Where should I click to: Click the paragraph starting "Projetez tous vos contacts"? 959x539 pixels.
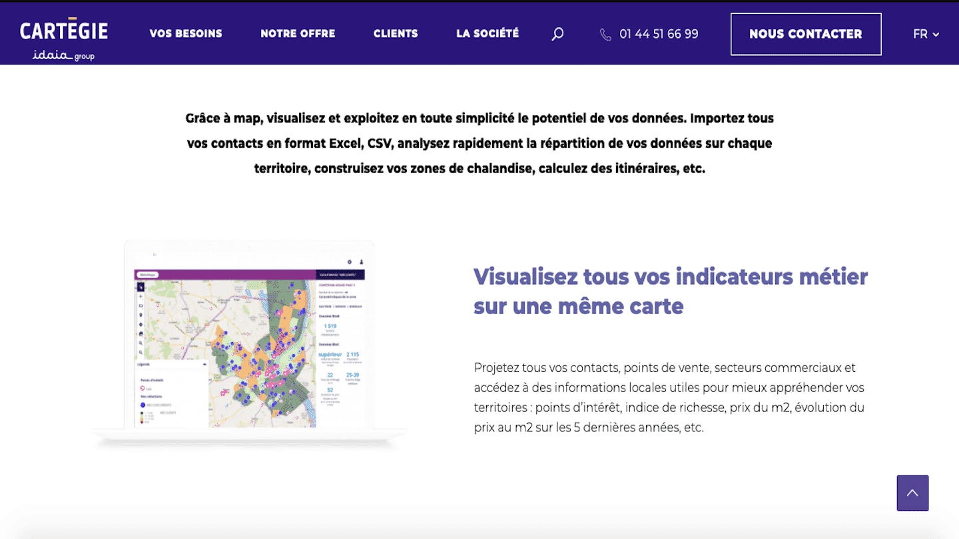click(x=669, y=397)
